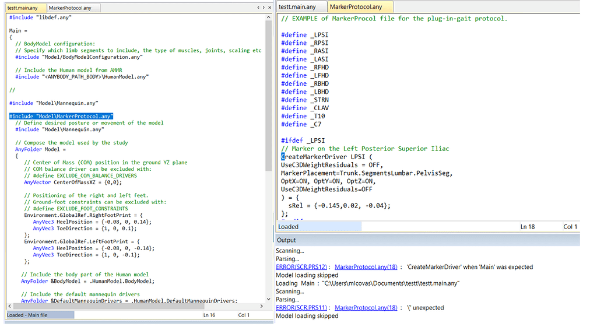Viewport: 597px width, 330px height.
Task: Click the highlighted #include MarkerProtocol.any line
Action: pos(61,117)
